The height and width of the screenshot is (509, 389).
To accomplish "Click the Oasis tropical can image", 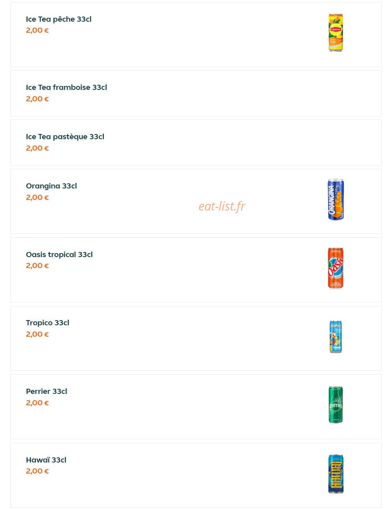I will tap(335, 268).
